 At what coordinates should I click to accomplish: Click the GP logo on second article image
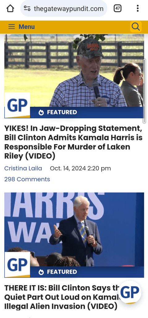17,265
